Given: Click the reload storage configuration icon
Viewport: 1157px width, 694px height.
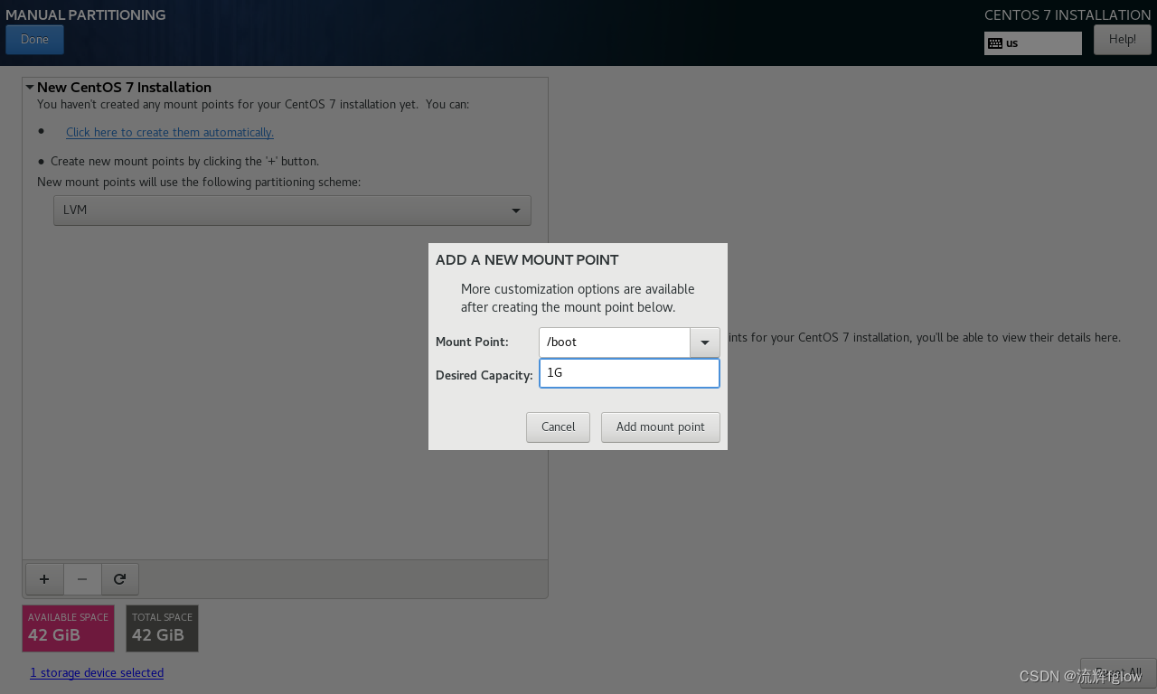Looking at the screenshot, I should click(x=120, y=579).
